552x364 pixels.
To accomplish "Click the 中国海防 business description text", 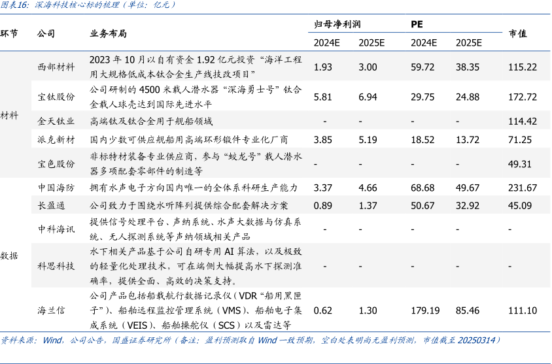I will point(194,188).
